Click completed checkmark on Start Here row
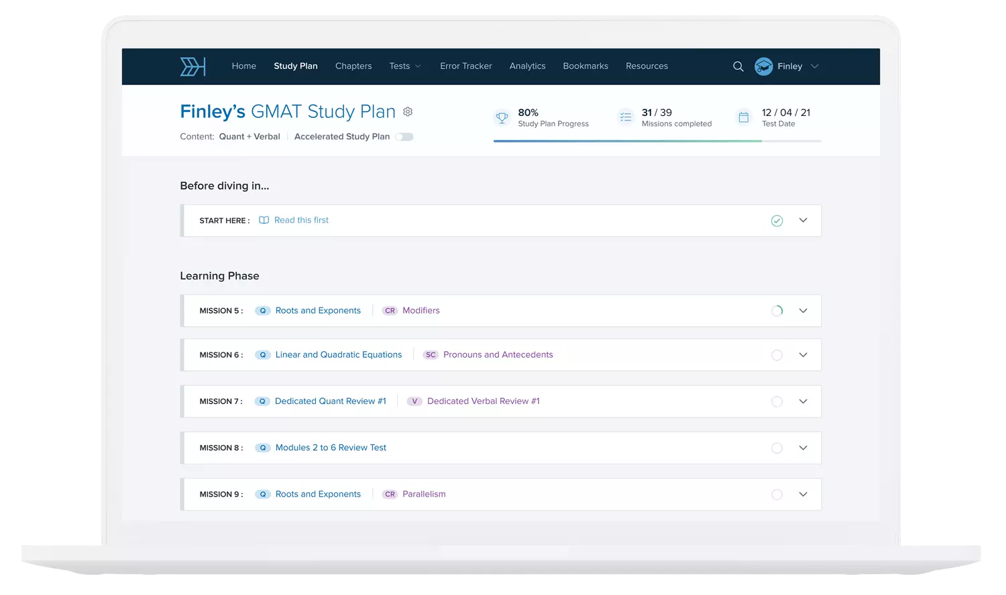 [777, 220]
